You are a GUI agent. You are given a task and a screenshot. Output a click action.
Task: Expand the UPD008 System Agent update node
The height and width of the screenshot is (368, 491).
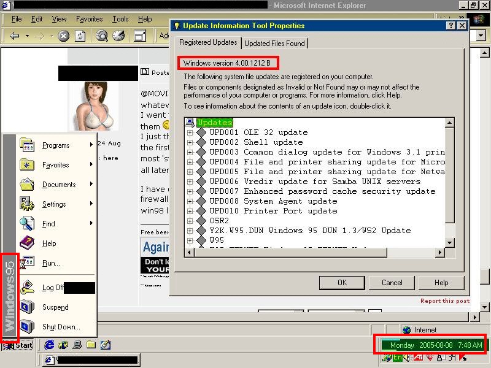click(190, 202)
